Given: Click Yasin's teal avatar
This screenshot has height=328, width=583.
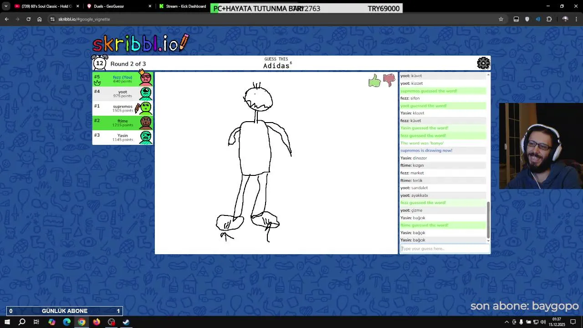Looking at the screenshot, I should coord(146,137).
